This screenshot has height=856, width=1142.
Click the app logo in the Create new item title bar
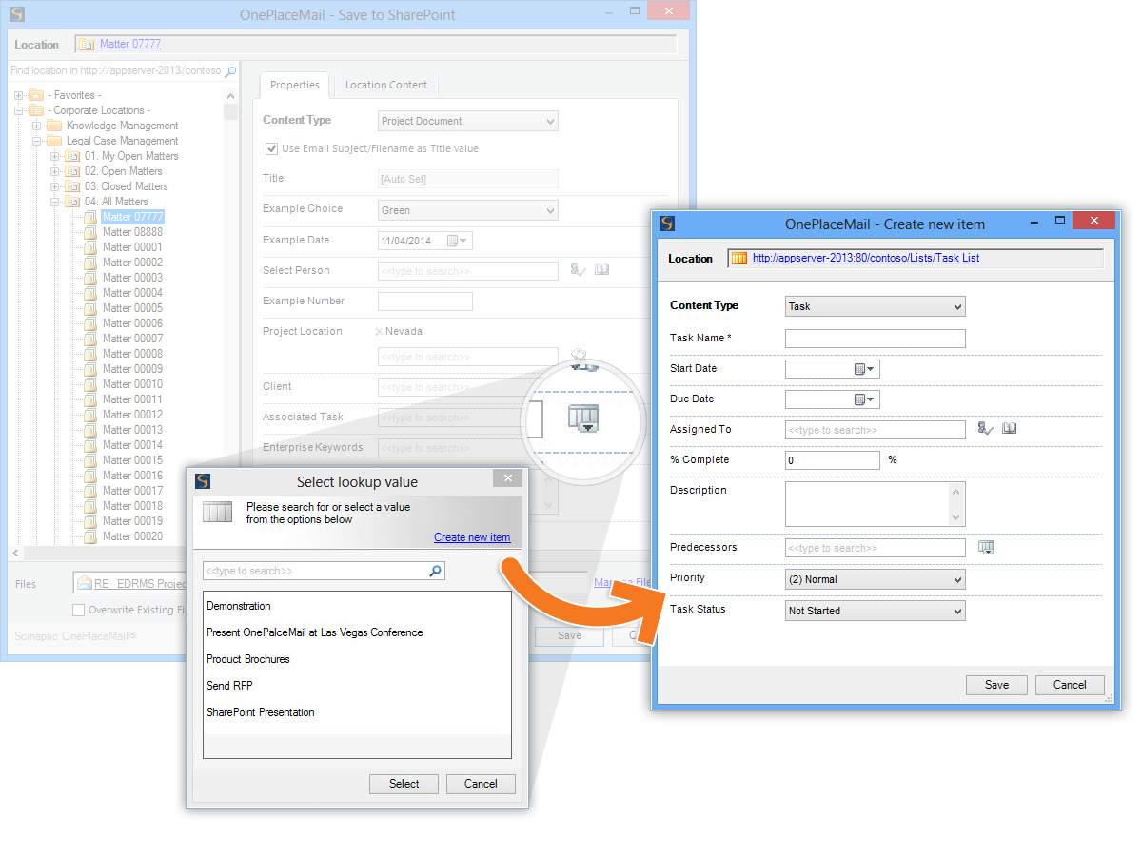click(667, 224)
